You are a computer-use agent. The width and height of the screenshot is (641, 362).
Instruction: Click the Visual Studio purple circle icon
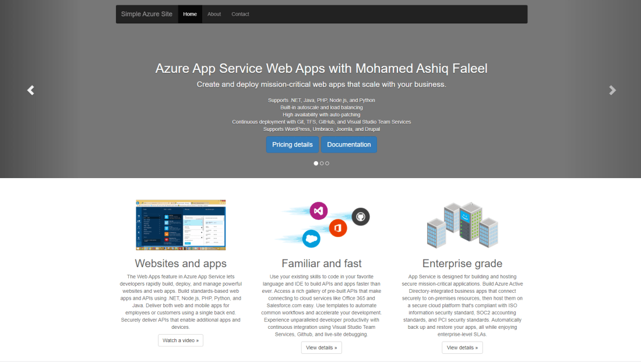click(x=319, y=211)
